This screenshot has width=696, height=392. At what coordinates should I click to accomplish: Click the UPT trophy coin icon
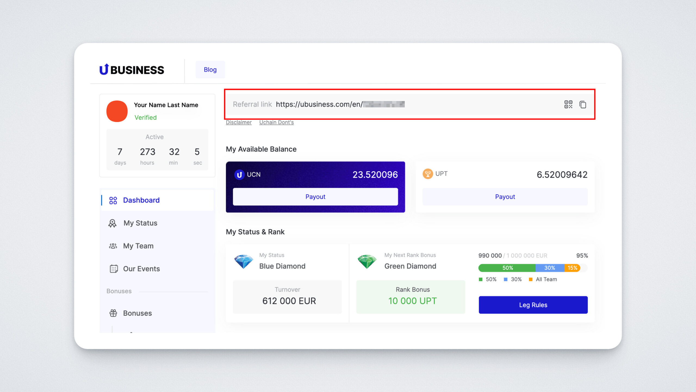(428, 174)
